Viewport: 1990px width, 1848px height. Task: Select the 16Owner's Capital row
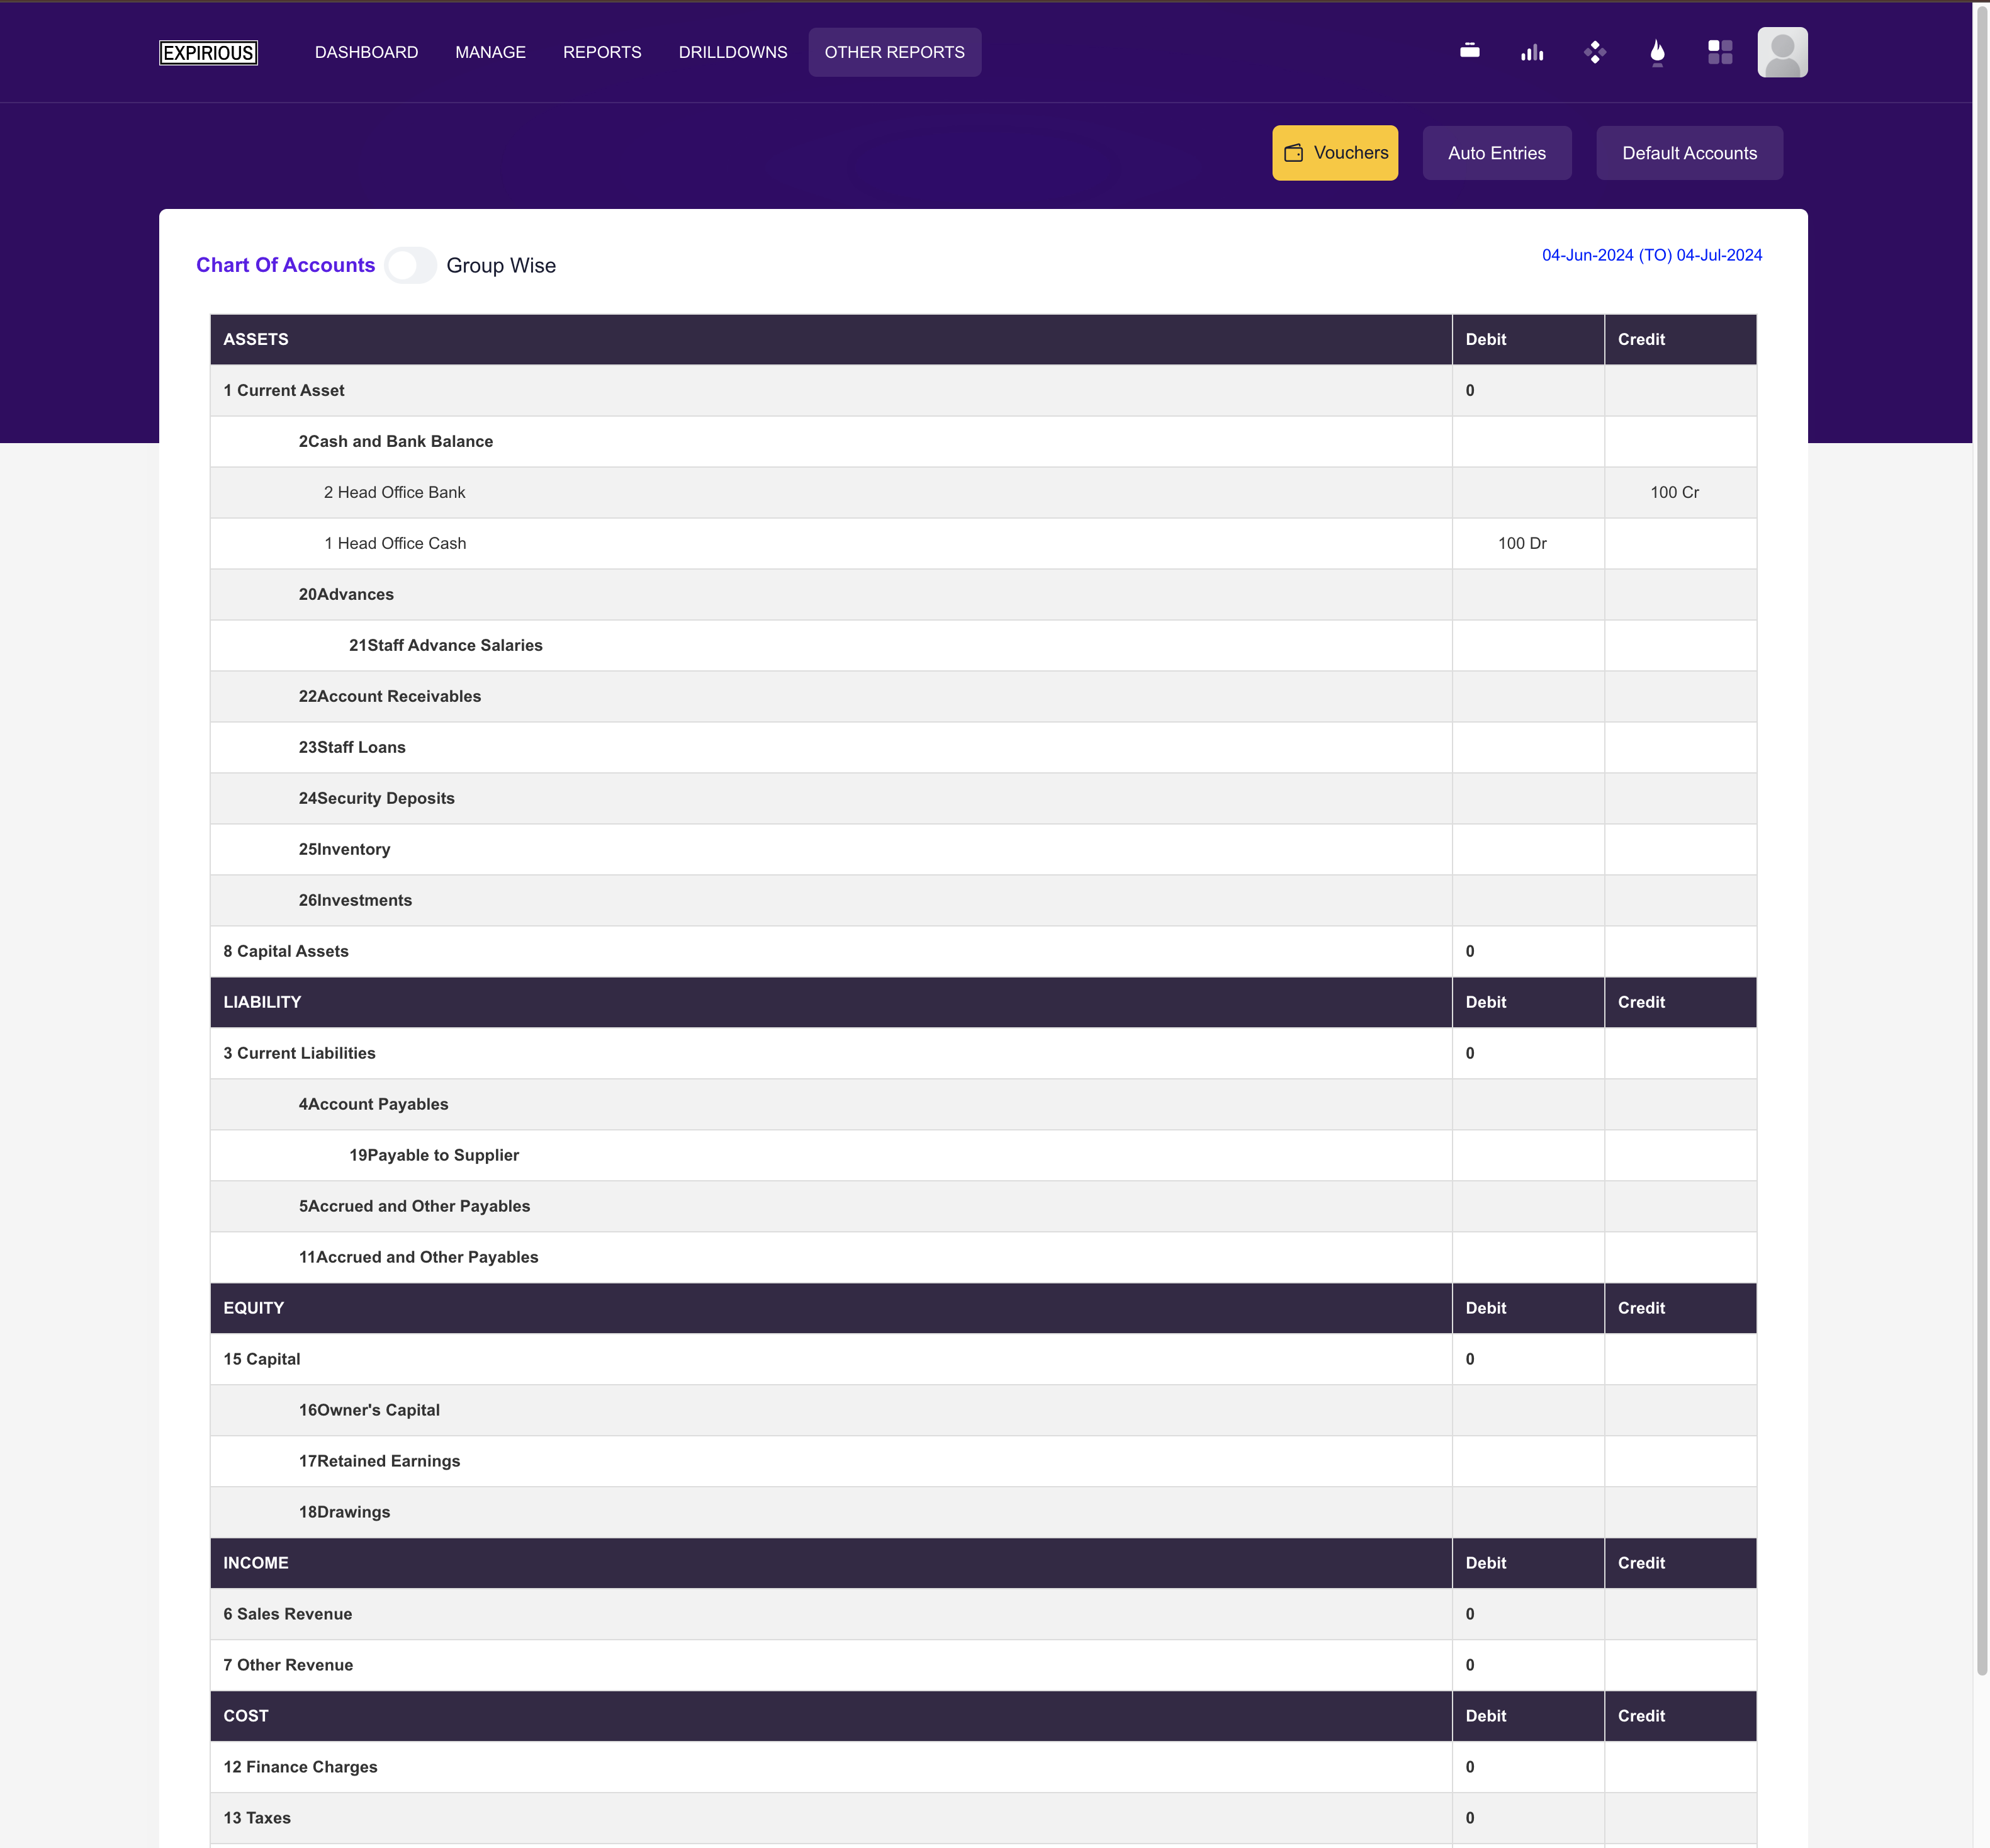pos(983,1410)
